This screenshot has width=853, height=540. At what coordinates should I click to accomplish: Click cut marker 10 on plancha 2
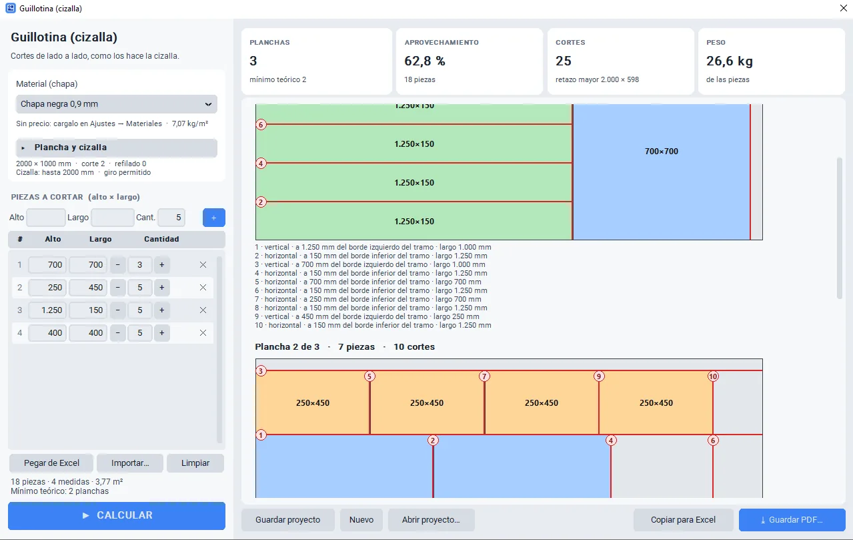click(x=713, y=376)
